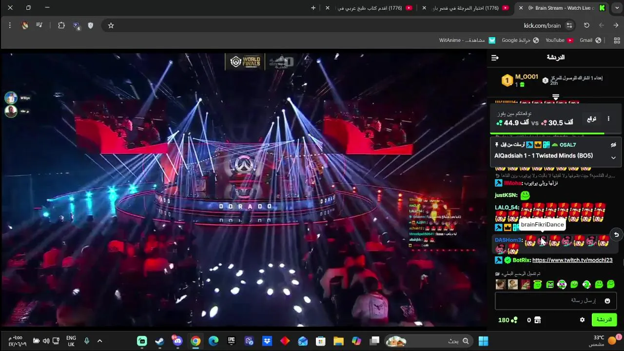
Task: Open Discord from the taskbar
Action: (x=177, y=341)
